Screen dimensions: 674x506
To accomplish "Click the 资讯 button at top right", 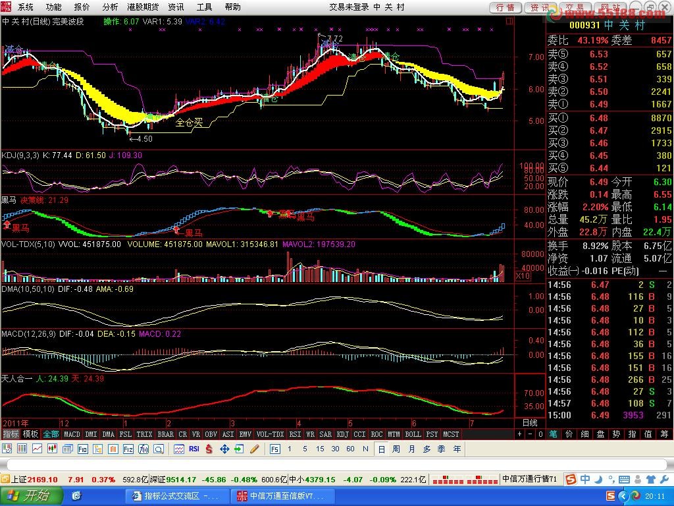I will point(540,8).
